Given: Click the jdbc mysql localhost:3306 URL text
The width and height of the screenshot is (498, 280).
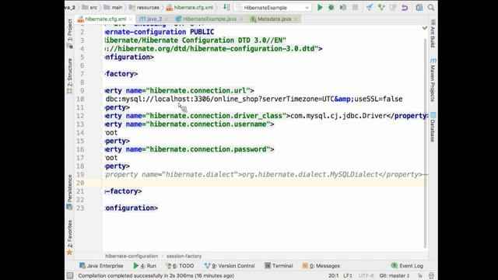Looking at the screenshot, I should [254, 99].
